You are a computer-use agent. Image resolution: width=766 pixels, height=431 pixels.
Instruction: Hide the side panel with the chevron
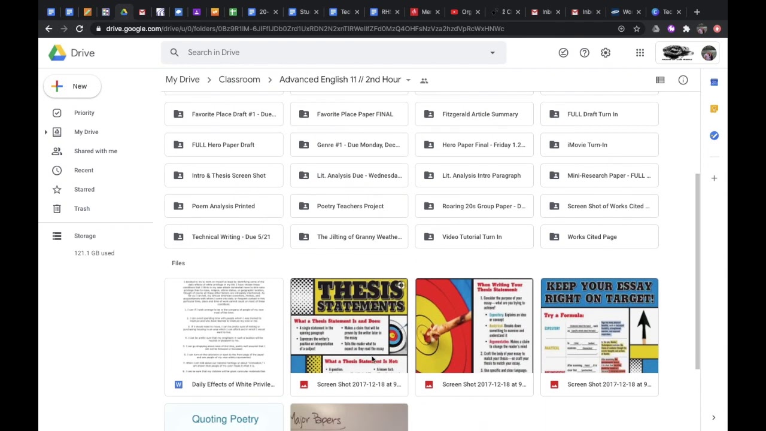713,417
